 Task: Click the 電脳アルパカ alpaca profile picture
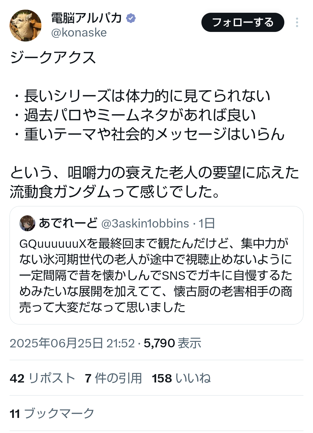pos(26,26)
